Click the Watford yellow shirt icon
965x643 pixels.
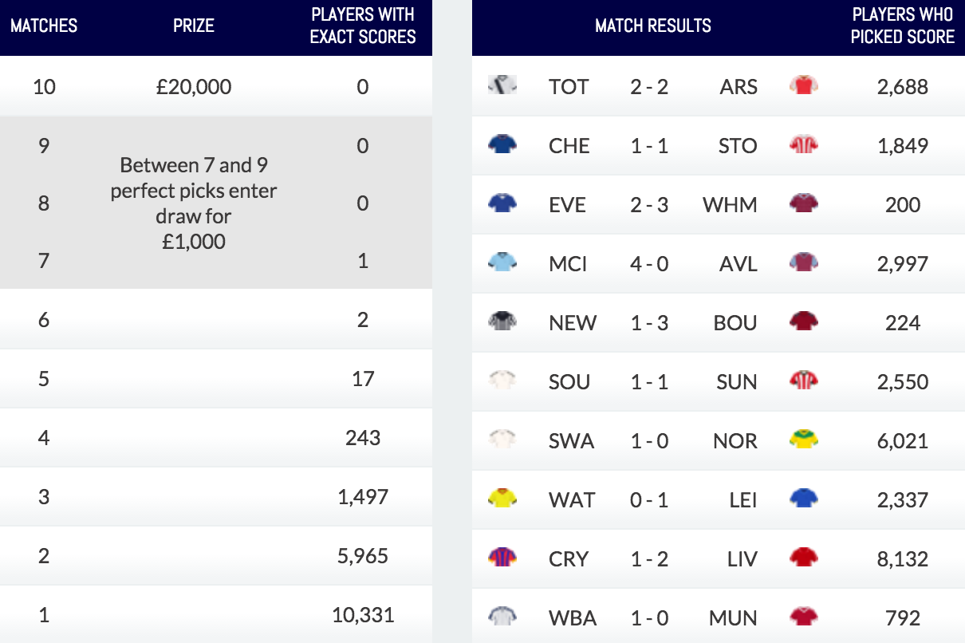coord(502,498)
